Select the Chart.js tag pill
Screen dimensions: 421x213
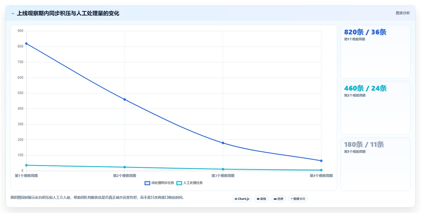[242, 199]
